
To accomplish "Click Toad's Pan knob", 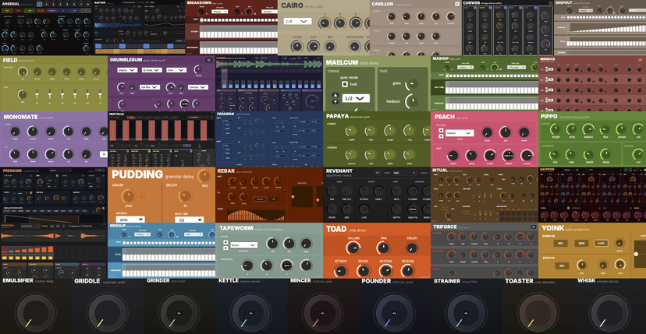I will pos(382,248).
